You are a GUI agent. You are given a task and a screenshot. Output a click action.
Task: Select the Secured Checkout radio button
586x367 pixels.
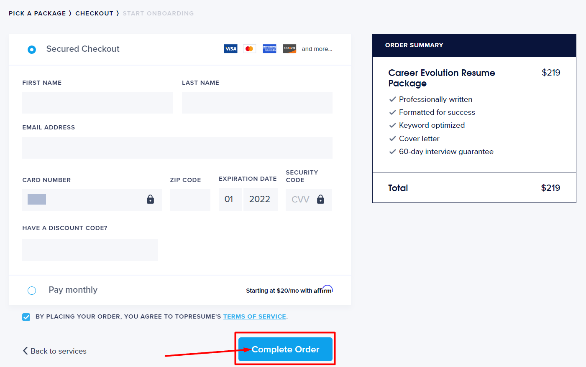tap(32, 50)
